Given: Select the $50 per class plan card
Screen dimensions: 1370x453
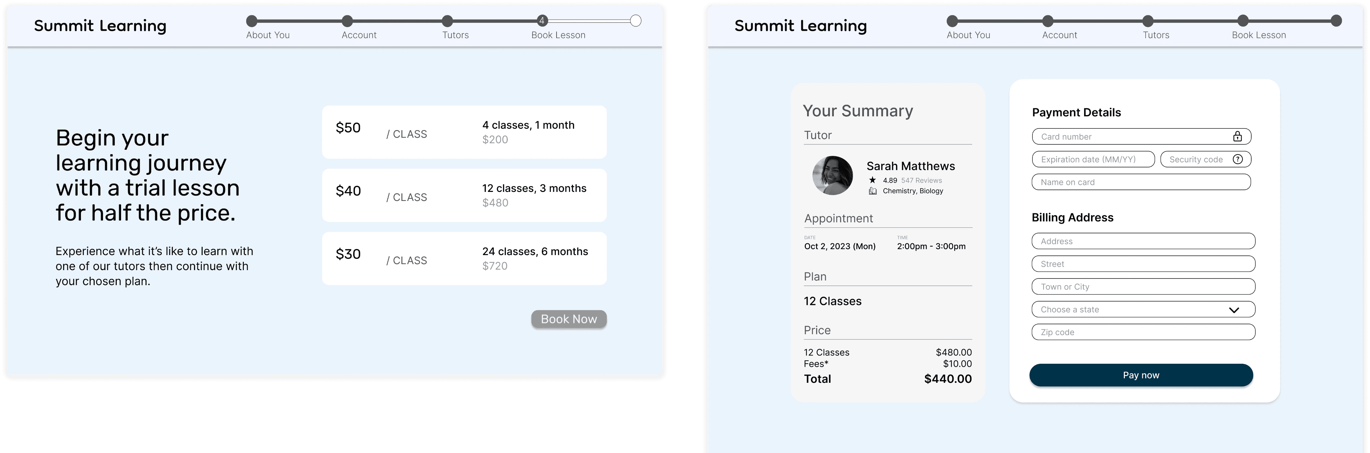Looking at the screenshot, I should (464, 132).
